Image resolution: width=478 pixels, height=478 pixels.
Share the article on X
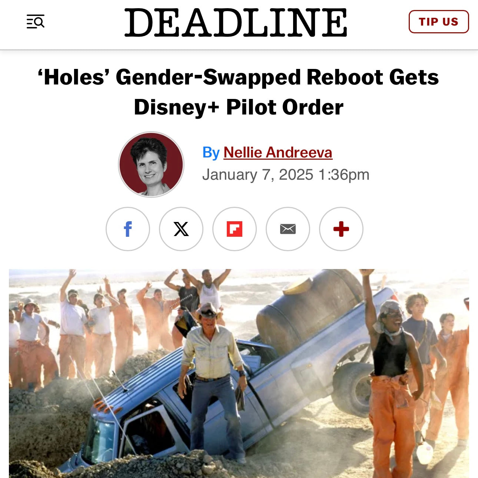tap(181, 229)
